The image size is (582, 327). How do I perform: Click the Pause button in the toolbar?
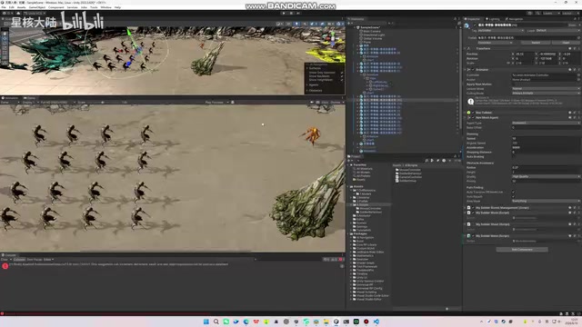pyautogui.click(x=291, y=14)
